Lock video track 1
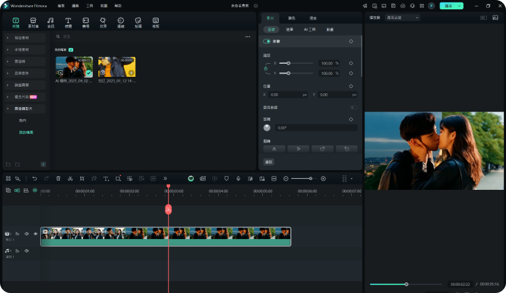 pos(17,234)
